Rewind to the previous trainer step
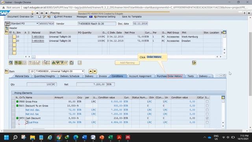The width and height of the screenshot is (252, 142). pyautogui.click(x=37, y=13)
